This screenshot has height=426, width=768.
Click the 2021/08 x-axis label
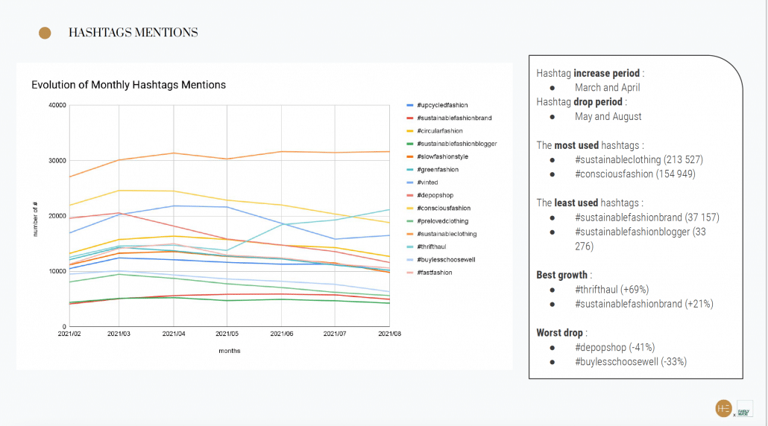[x=389, y=334]
